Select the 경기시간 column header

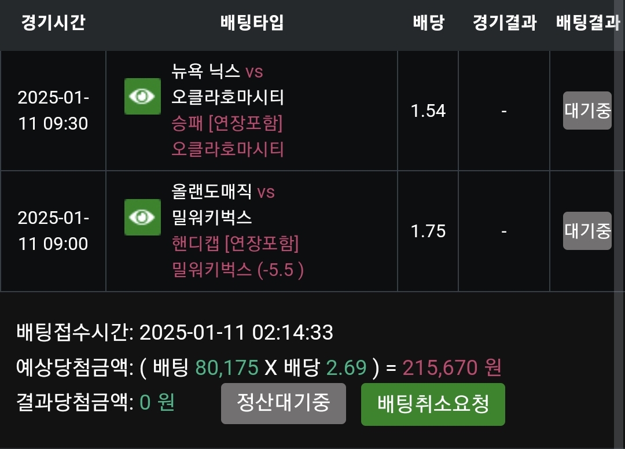53,23
